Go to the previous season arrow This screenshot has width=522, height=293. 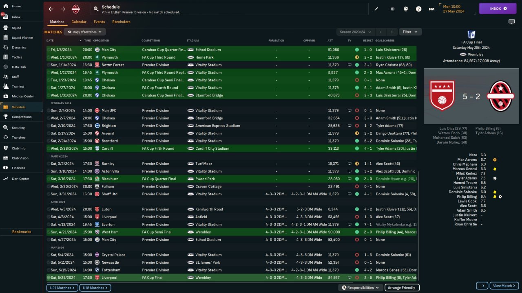[380, 32]
